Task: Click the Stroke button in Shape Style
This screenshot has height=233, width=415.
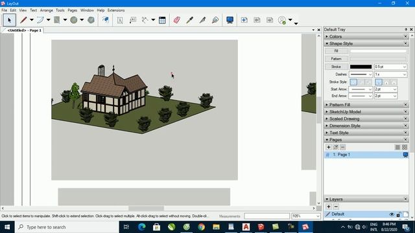Action: 336,67
